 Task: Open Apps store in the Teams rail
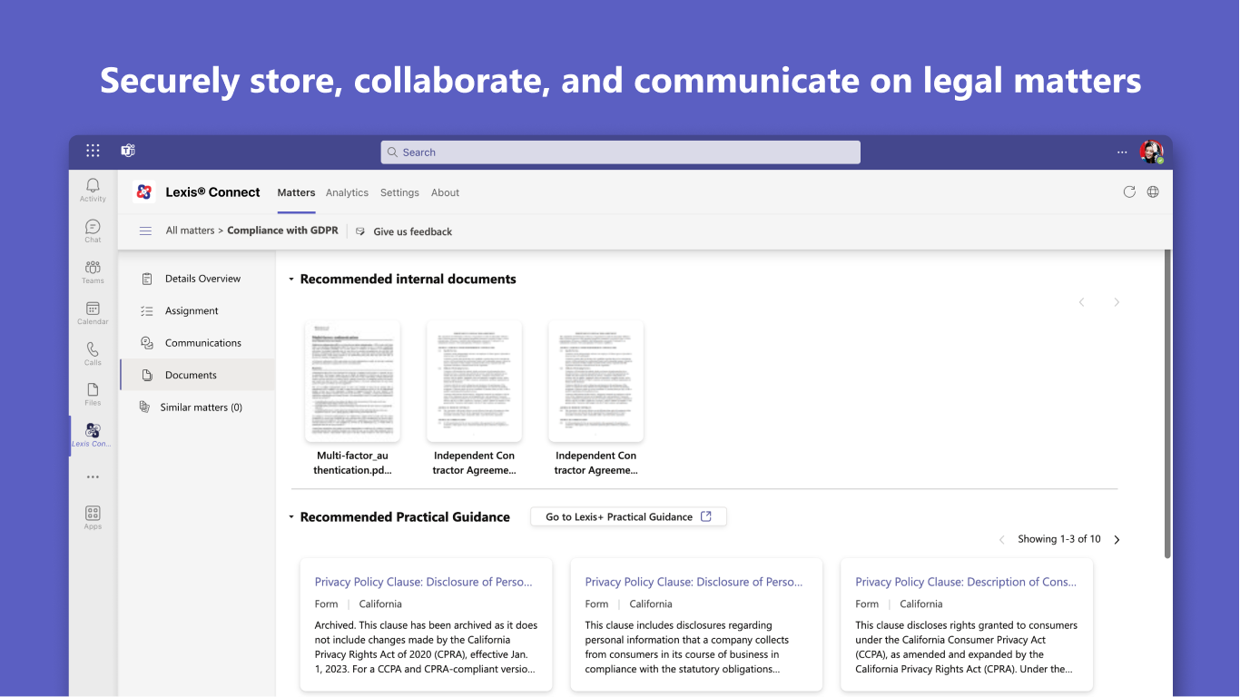point(93,517)
